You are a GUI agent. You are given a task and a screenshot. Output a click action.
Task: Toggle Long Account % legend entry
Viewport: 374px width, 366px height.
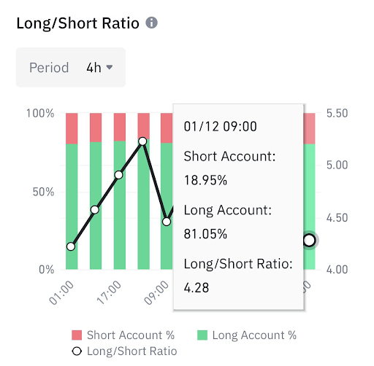tap(247, 335)
